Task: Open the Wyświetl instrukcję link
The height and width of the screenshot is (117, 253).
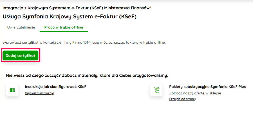Action: 39,93
